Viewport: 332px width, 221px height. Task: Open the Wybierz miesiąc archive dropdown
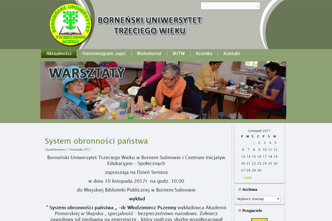tap(258, 199)
